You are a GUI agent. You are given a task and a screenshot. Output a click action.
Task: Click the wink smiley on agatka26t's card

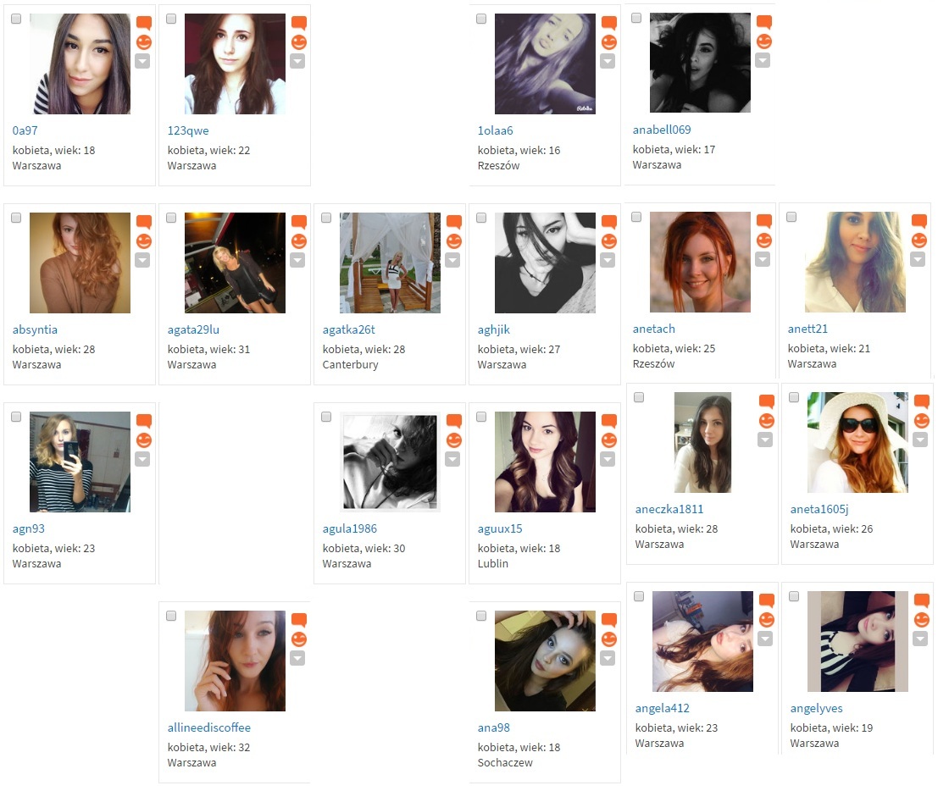[454, 241]
